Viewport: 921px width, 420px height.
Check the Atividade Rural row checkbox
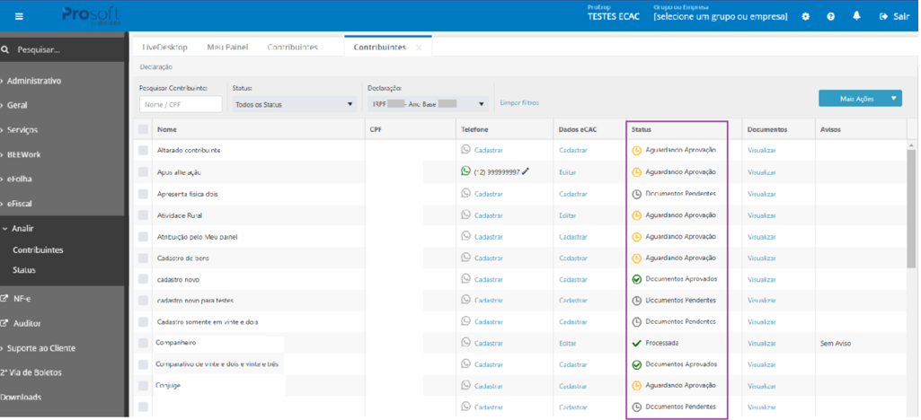[x=144, y=215]
